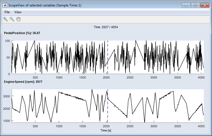
Task: Select the Zoom In magnifier tool
Action: pos(5,19)
